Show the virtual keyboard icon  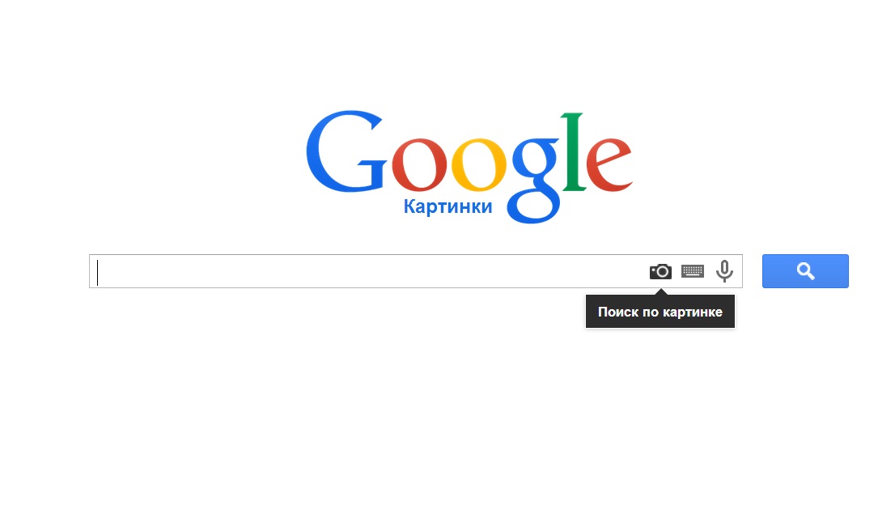click(693, 271)
